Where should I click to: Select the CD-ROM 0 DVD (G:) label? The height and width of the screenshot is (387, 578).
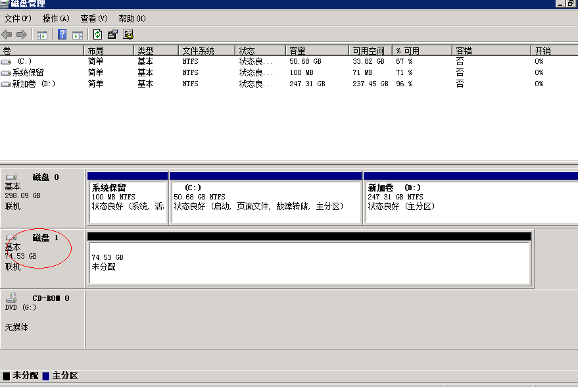(x=43, y=319)
